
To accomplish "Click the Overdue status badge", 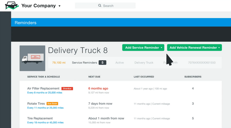I will pyautogui.click(x=67, y=89).
